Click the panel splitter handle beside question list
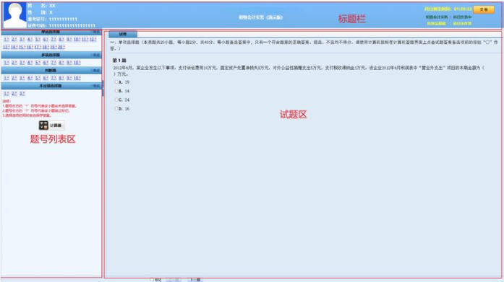This screenshot has height=282, width=504. tap(103, 89)
